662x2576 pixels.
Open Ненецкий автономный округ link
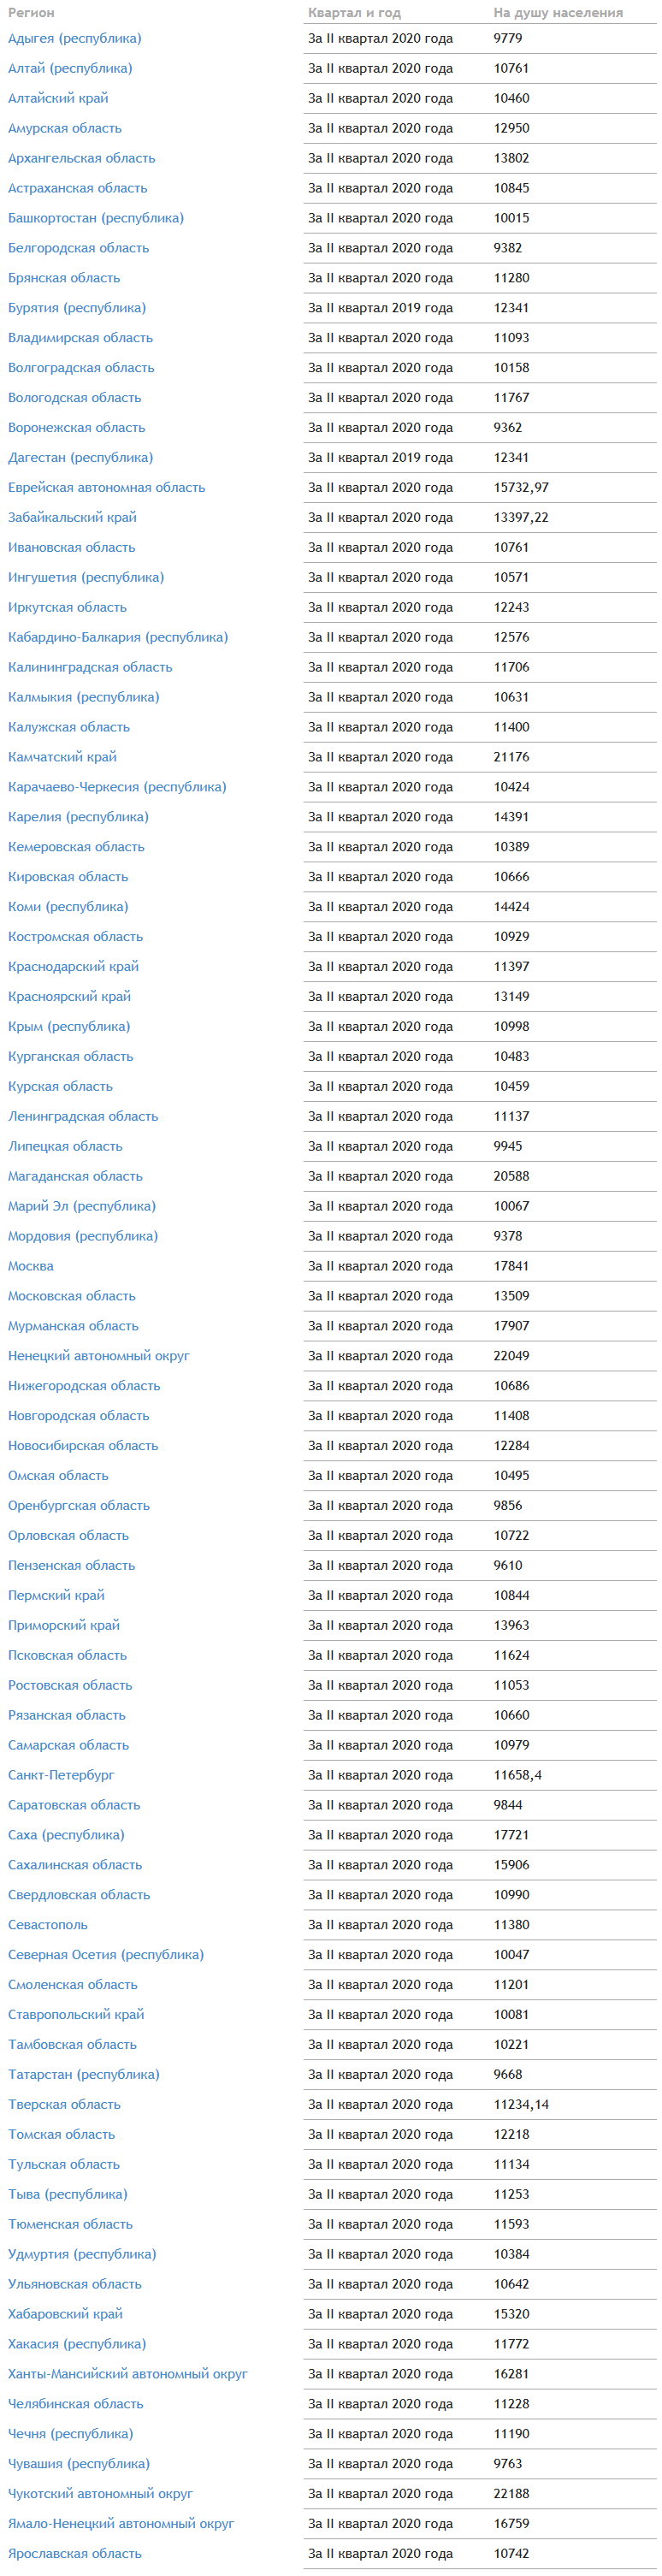(x=99, y=1356)
